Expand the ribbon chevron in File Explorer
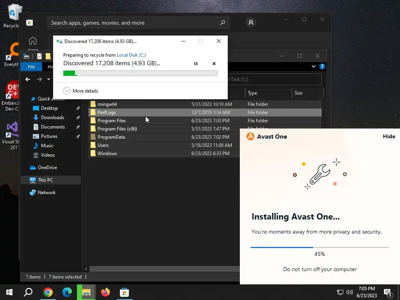Image resolution: width=400 pixels, height=300 pixels. point(314,66)
